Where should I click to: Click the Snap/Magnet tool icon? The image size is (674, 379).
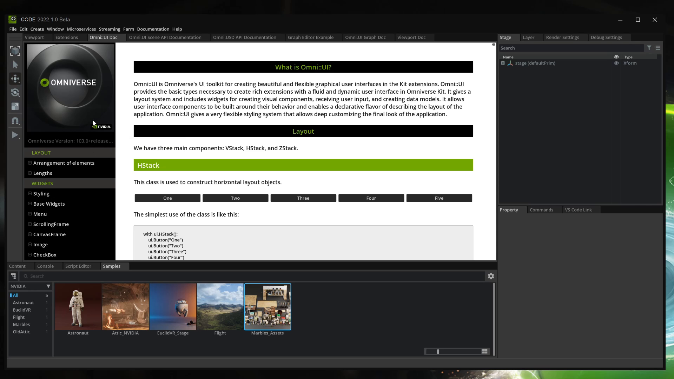[15, 121]
